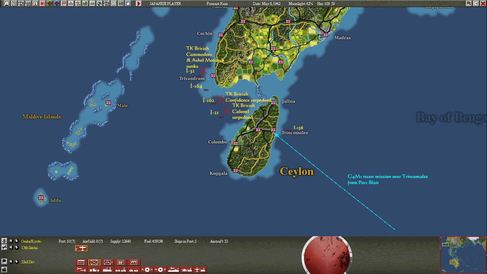The width and height of the screenshot is (487, 274).
Task: Click the 'Maldive Islands' map label
Action: [42, 117]
